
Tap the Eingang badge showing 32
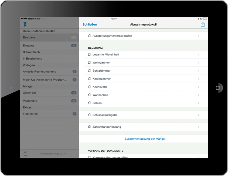pos(74,46)
